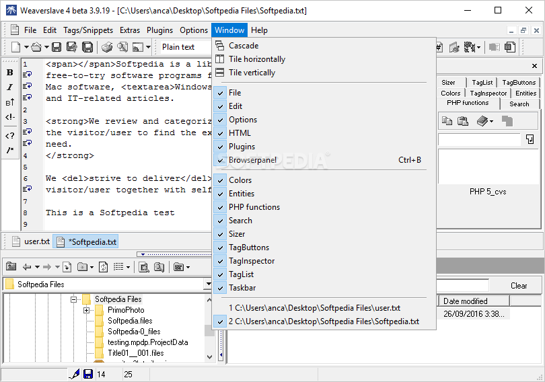The height and width of the screenshot is (382, 545).
Task: Apply Italic with the I button
Action: [x=9, y=87]
